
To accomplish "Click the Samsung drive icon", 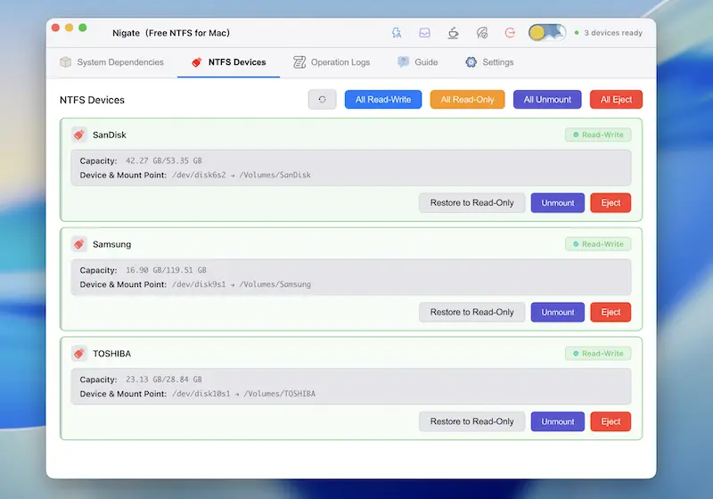I will tap(79, 244).
